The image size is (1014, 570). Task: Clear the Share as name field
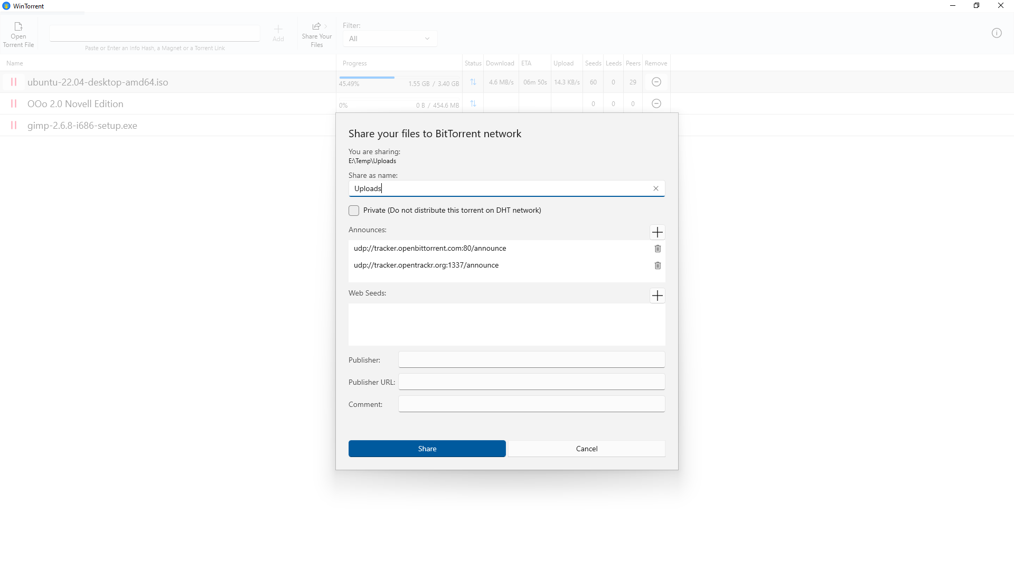click(x=656, y=188)
